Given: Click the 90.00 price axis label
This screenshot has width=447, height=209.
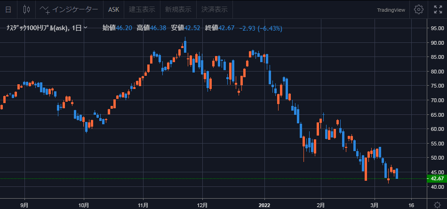Looking at the screenshot, I should pyautogui.click(x=437, y=43).
